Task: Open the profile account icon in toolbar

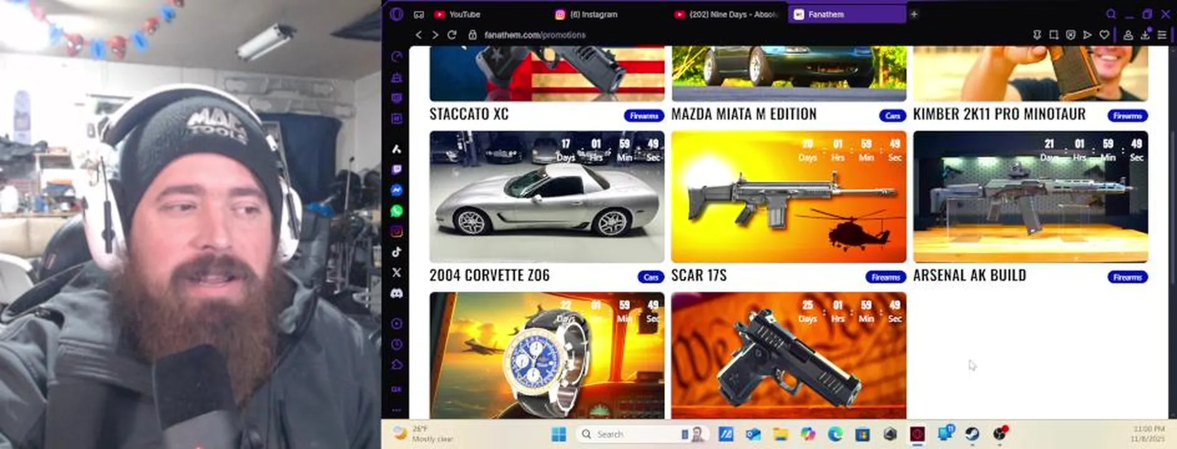Action: pos(1128,35)
